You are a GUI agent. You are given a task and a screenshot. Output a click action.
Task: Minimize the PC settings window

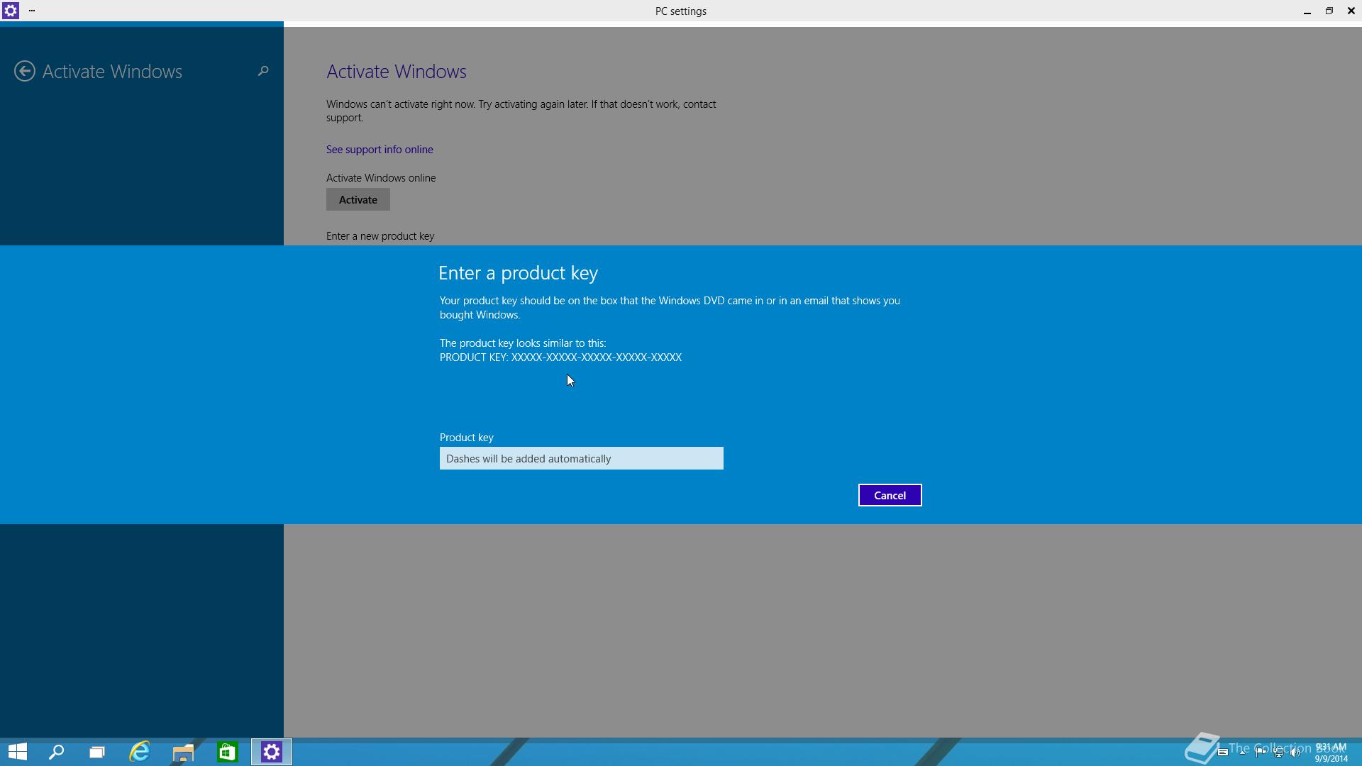coord(1307,11)
